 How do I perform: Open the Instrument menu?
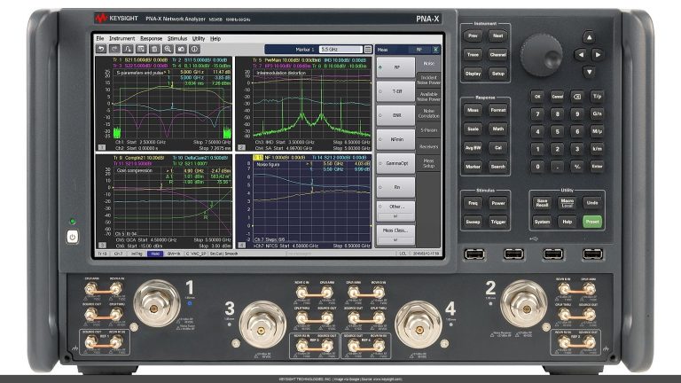coord(121,39)
